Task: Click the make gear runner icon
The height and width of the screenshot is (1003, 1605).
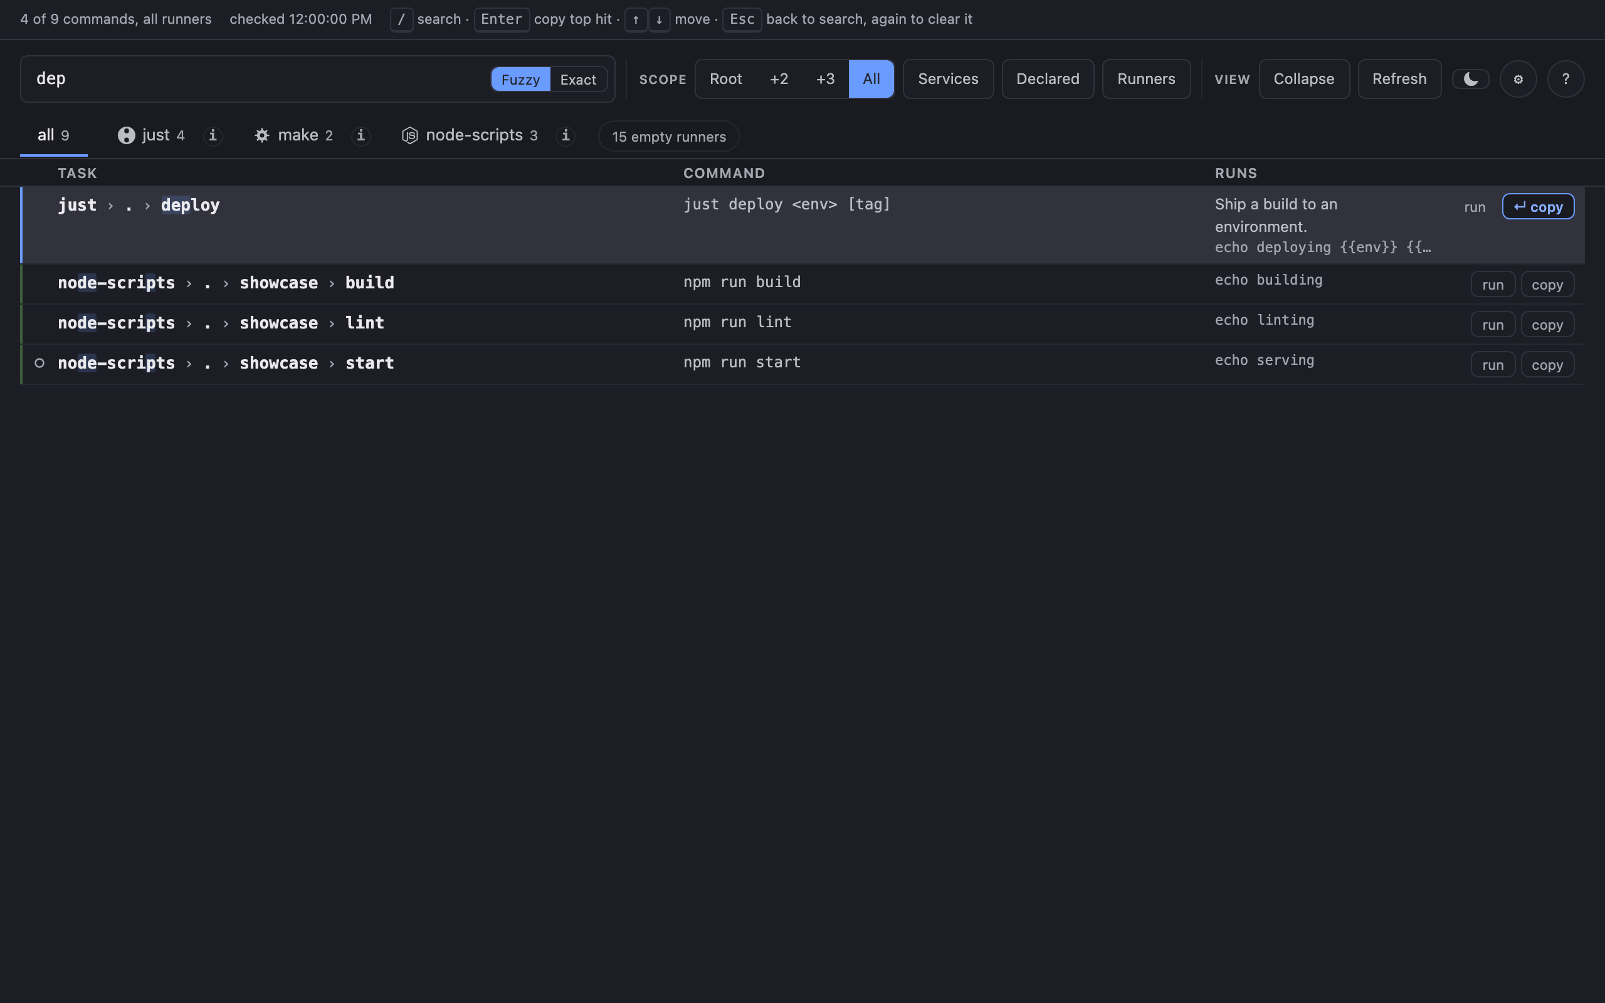Action: click(x=262, y=135)
